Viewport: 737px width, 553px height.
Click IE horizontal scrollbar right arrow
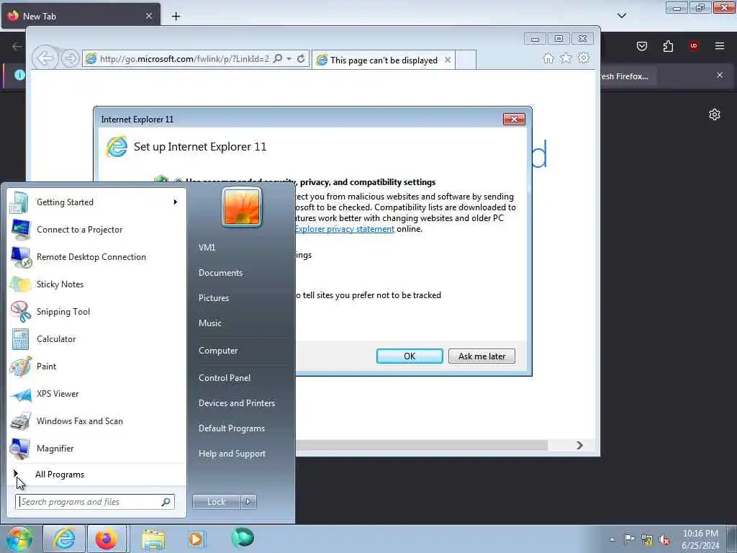[579, 445]
